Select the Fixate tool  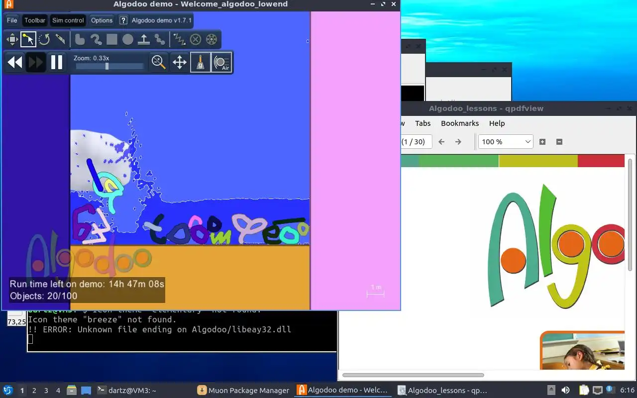195,39
